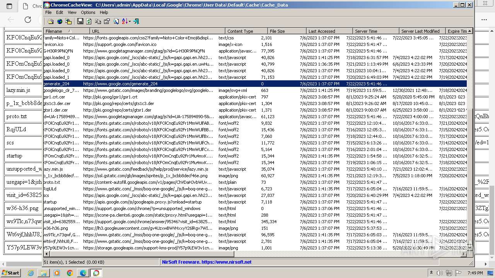This screenshot has width=495, height=278.
Task: Open the Help menu
Action: (x=104, y=12)
